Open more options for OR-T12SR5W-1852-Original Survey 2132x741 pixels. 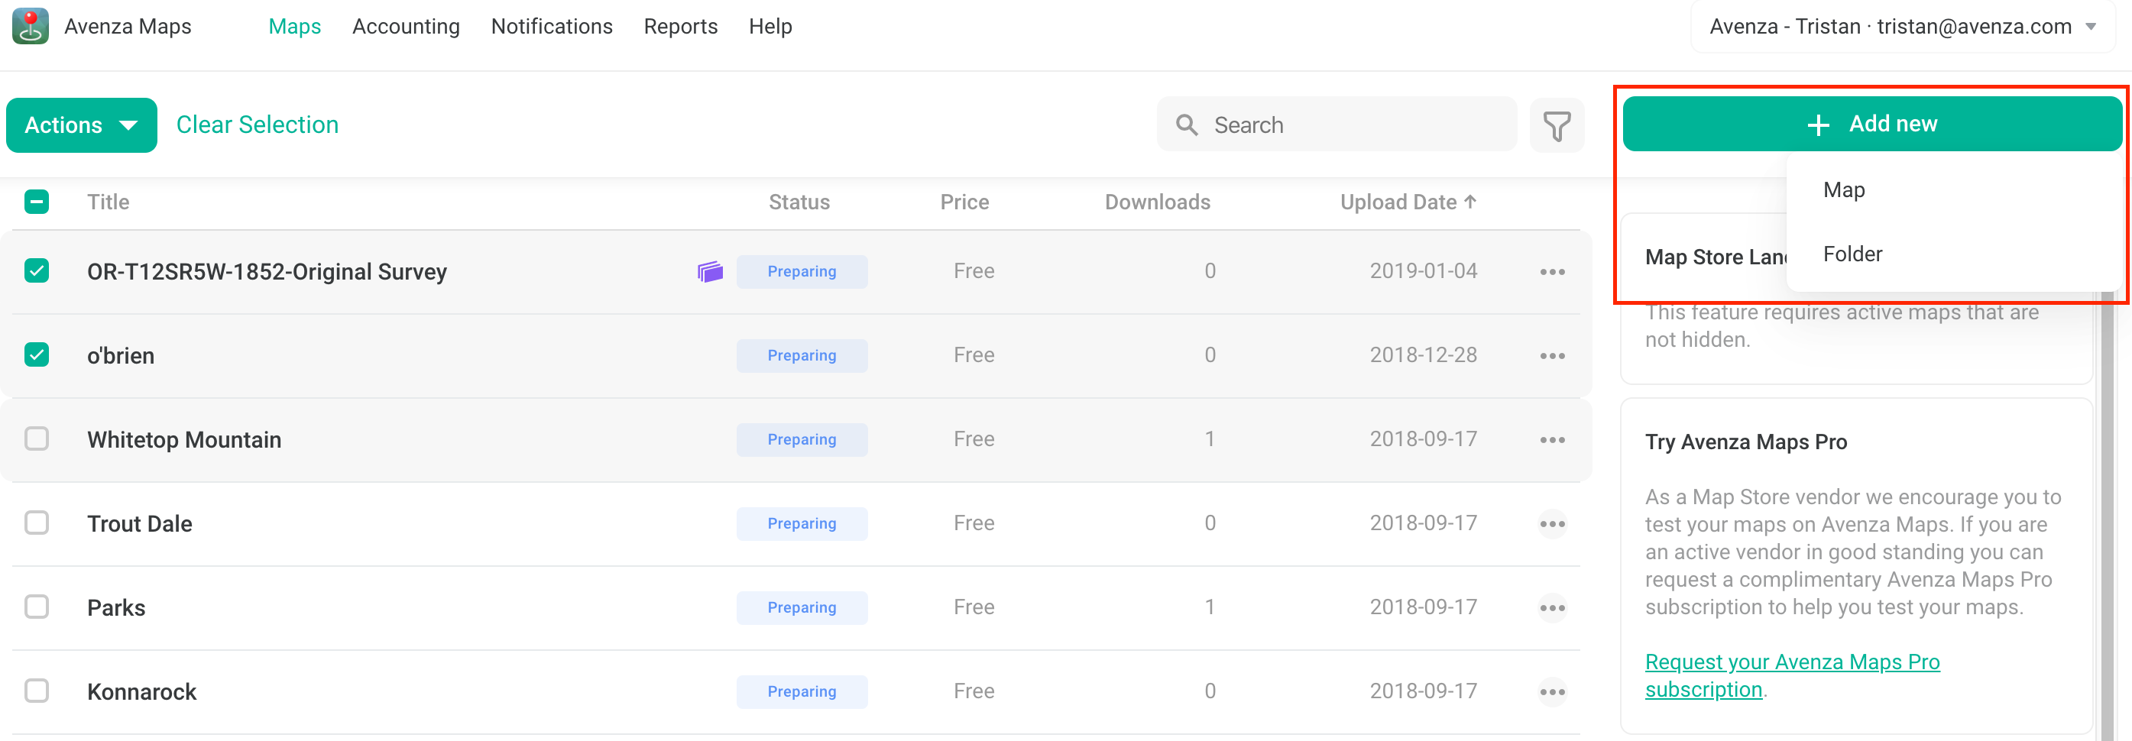(1552, 272)
